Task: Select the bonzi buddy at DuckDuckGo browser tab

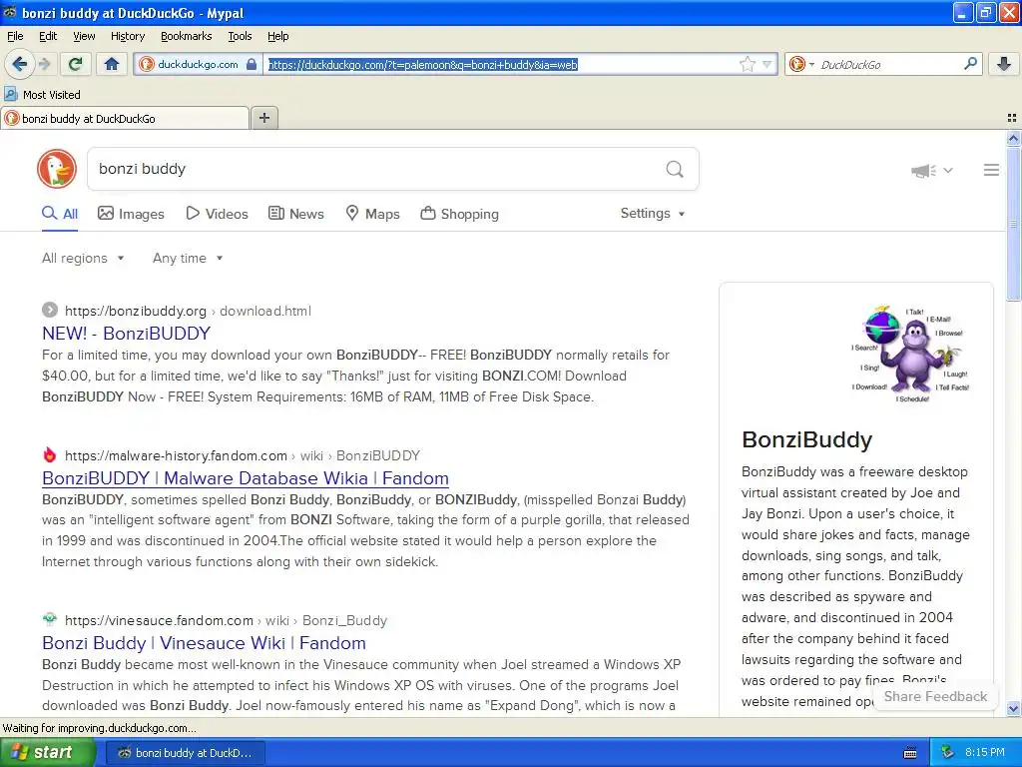Action: (x=125, y=118)
